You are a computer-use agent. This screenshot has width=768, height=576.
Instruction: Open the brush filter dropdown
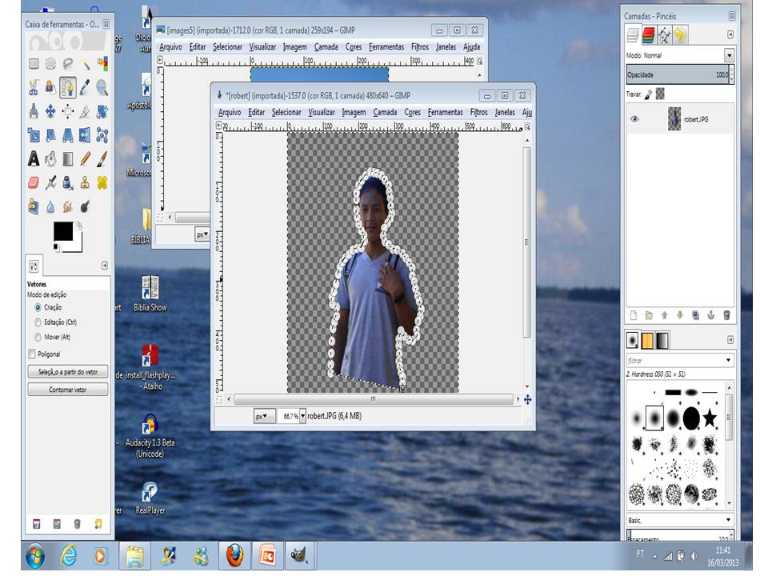(x=728, y=361)
